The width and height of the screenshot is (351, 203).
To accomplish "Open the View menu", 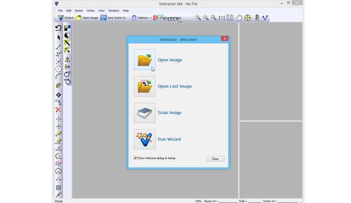I will click(102, 10).
